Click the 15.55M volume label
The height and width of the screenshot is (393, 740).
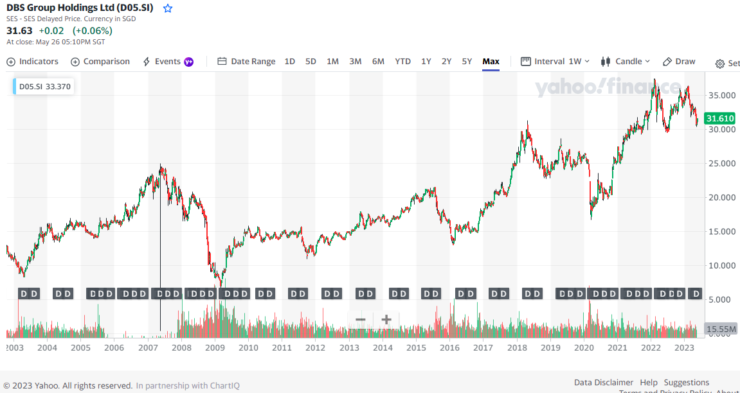pos(721,329)
